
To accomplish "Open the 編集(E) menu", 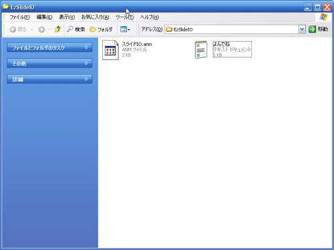I will tap(44, 17).
